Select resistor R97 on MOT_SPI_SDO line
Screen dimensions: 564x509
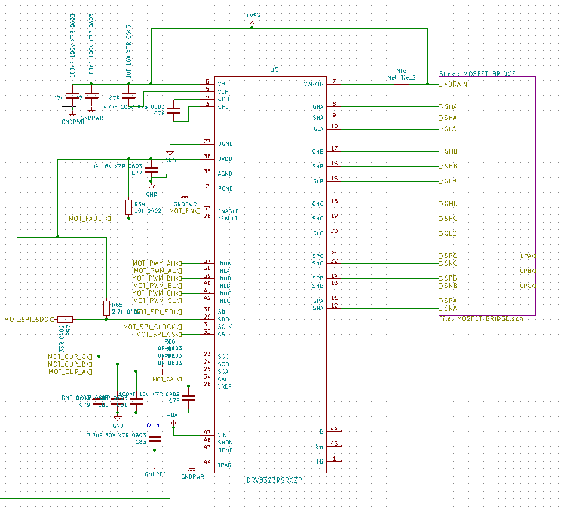click(65, 319)
